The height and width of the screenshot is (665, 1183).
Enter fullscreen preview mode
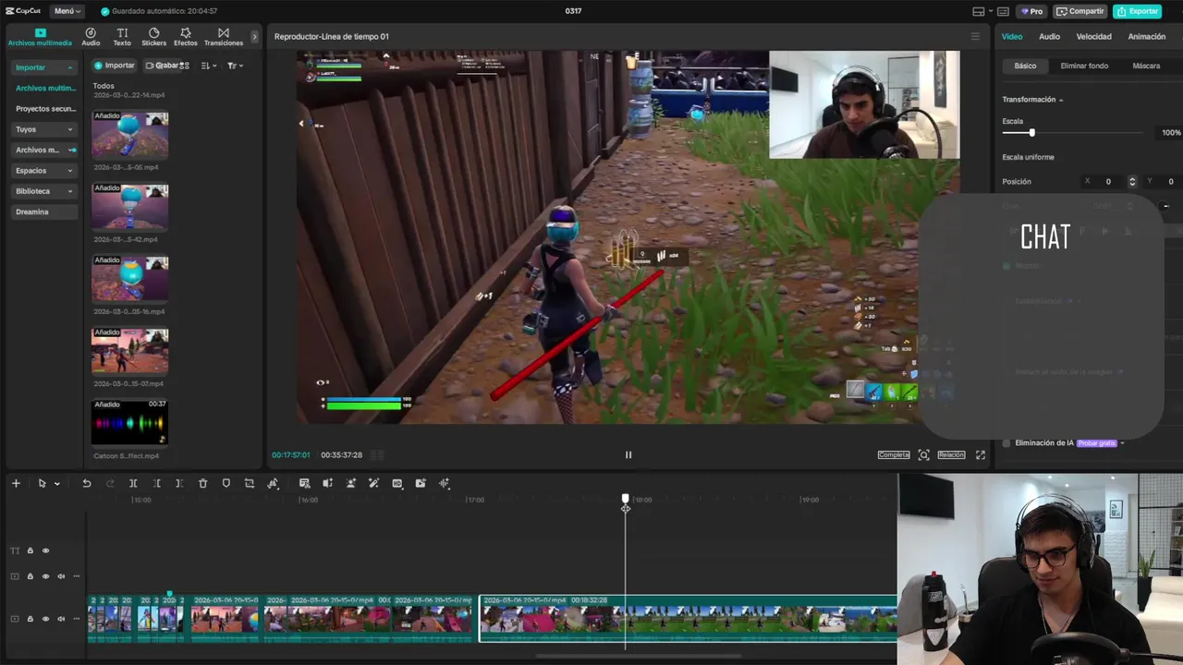[981, 454]
